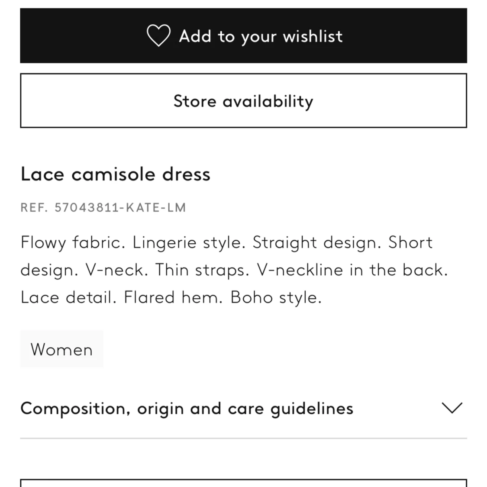Viewport: 487px width, 487px height.
Task: Click the word wishlist in black button
Action: point(313,36)
